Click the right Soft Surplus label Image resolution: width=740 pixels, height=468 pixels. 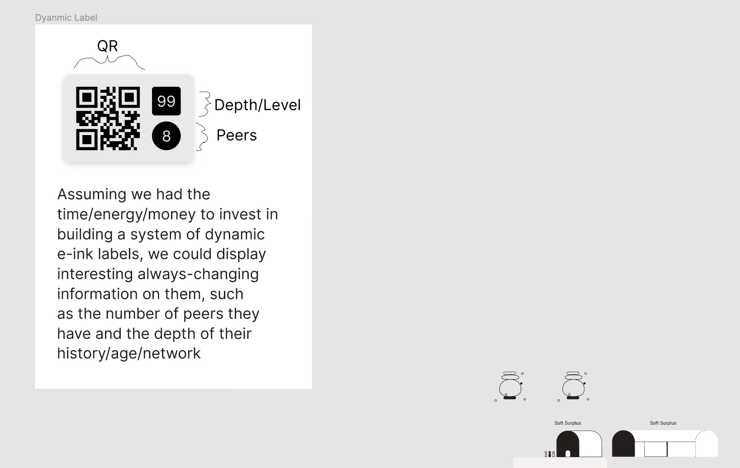pyautogui.click(x=663, y=423)
